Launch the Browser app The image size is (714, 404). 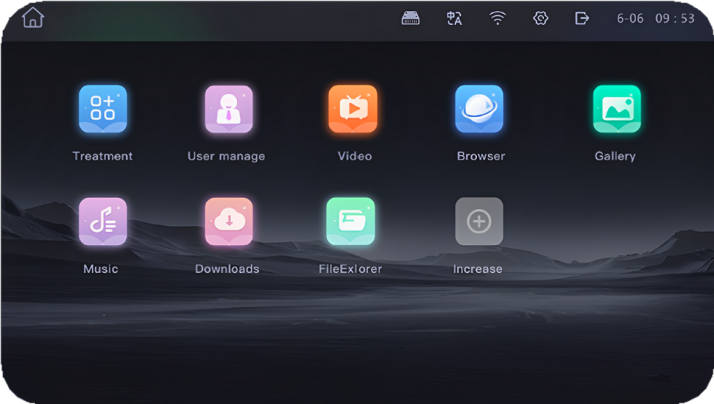(479, 109)
